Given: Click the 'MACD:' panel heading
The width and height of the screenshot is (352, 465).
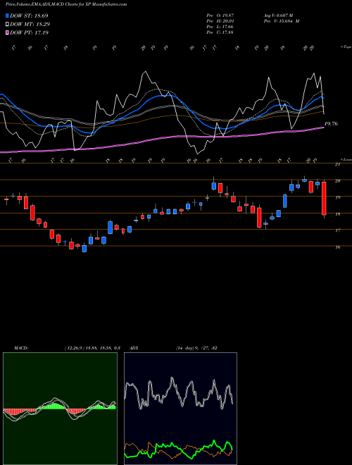Looking at the screenshot, I should [x=20, y=348].
